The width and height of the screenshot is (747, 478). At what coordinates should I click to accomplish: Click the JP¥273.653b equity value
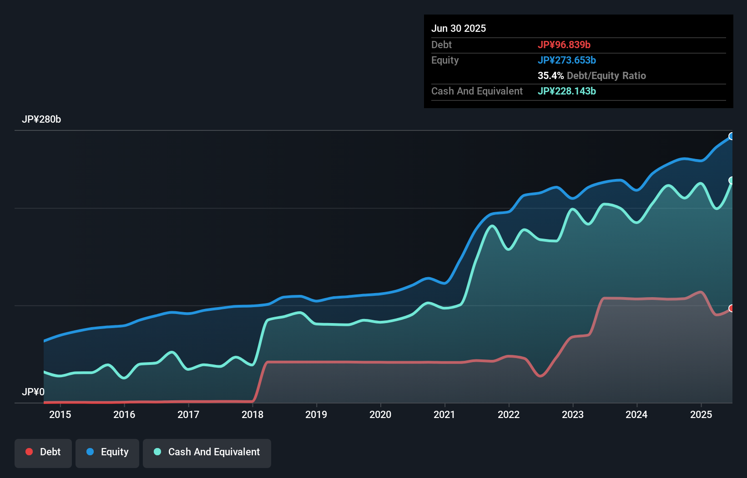pyautogui.click(x=567, y=60)
